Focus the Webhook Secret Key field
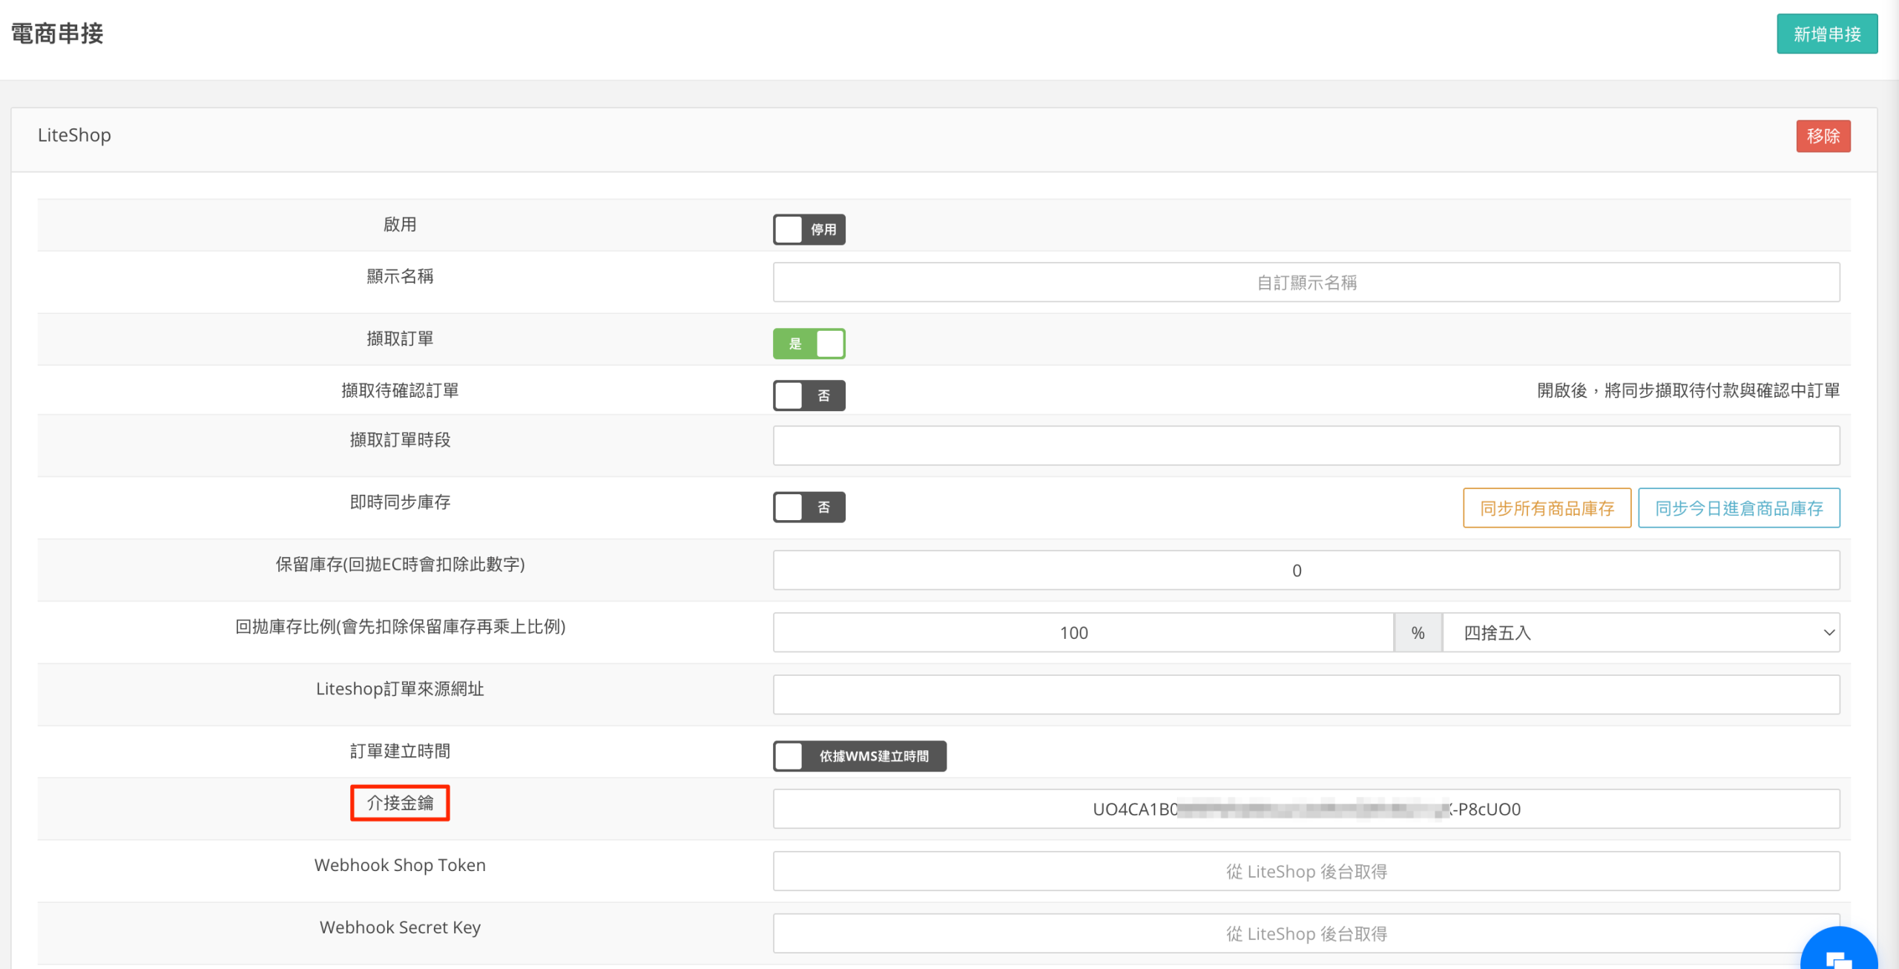 click(1306, 933)
